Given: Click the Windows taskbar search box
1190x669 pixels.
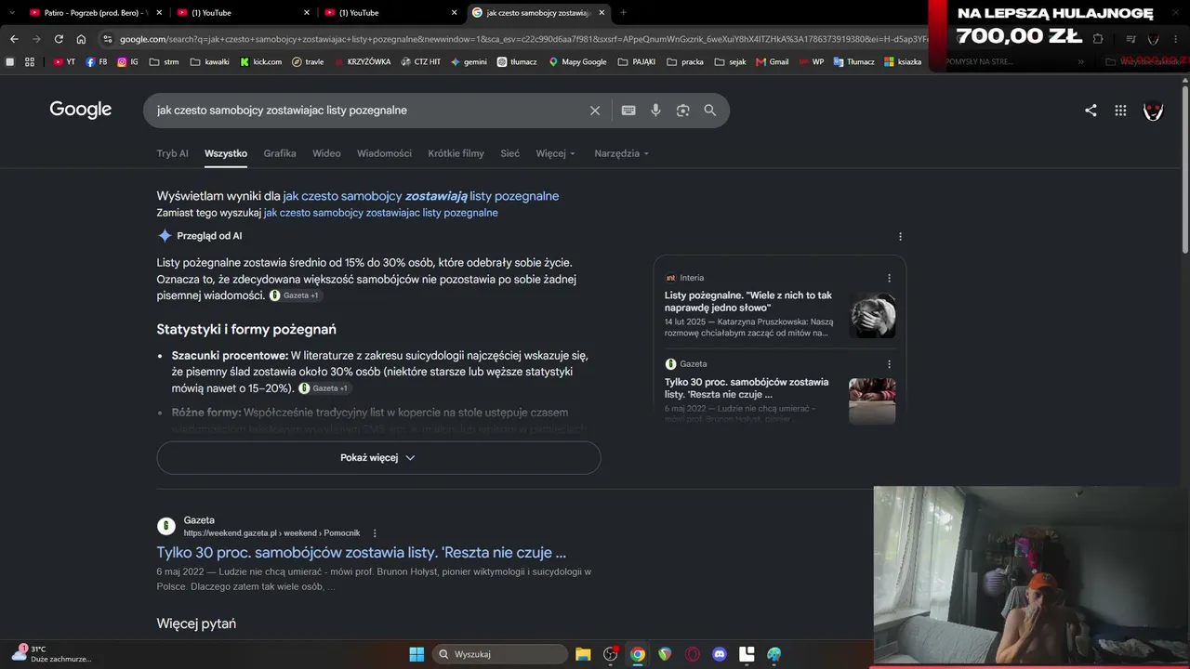Looking at the screenshot, I should 500,654.
